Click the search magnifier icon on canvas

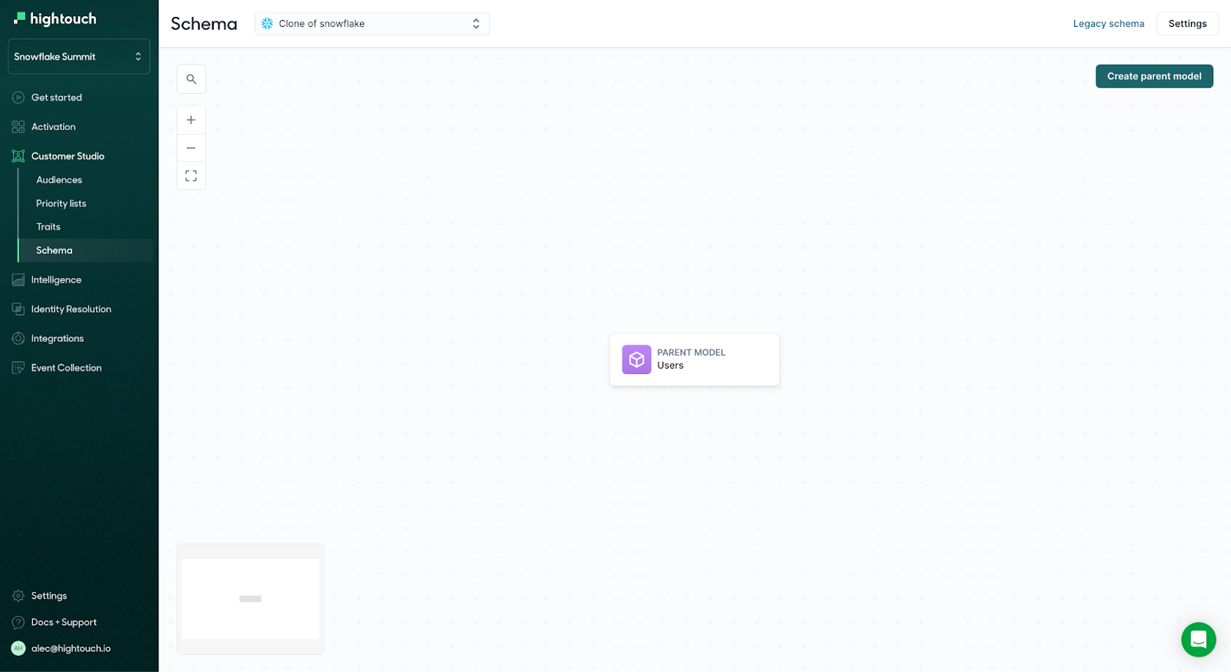point(191,79)
